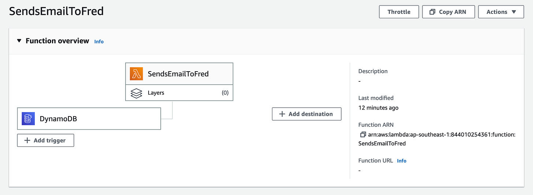Click the SendsEmailToFred page title

point(56,11)
